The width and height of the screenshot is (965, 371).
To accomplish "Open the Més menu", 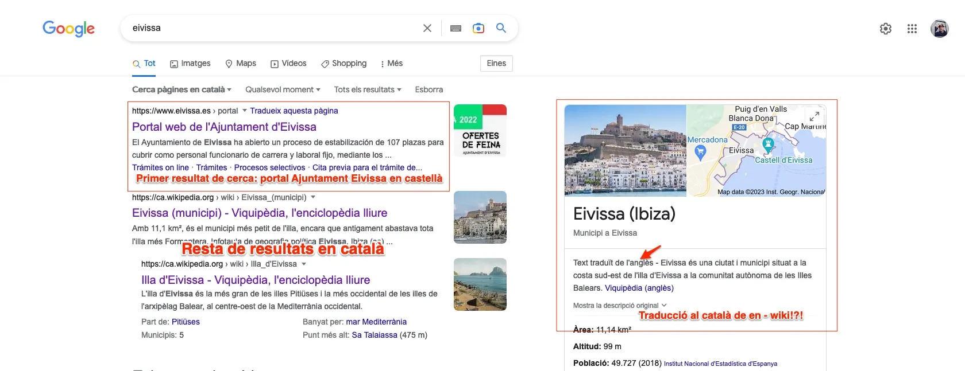I will point(392,64).
